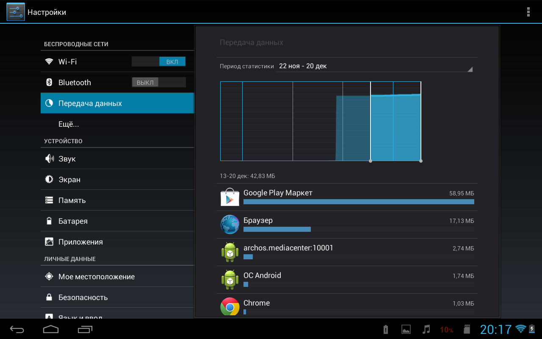Screen dimensions: 542x339
Task: Tap the Chrome app icon
Action: coord(230,307)
